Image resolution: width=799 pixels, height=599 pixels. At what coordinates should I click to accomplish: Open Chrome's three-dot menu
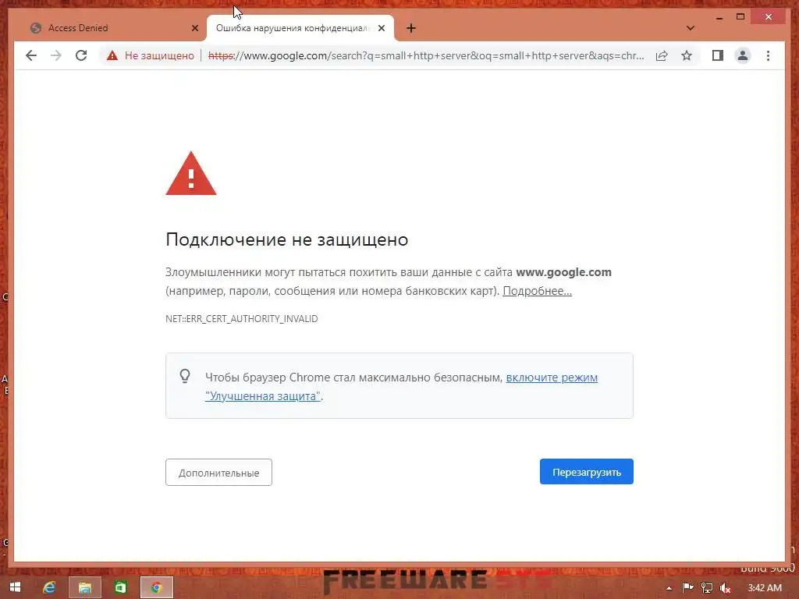(x=768, y=55)
